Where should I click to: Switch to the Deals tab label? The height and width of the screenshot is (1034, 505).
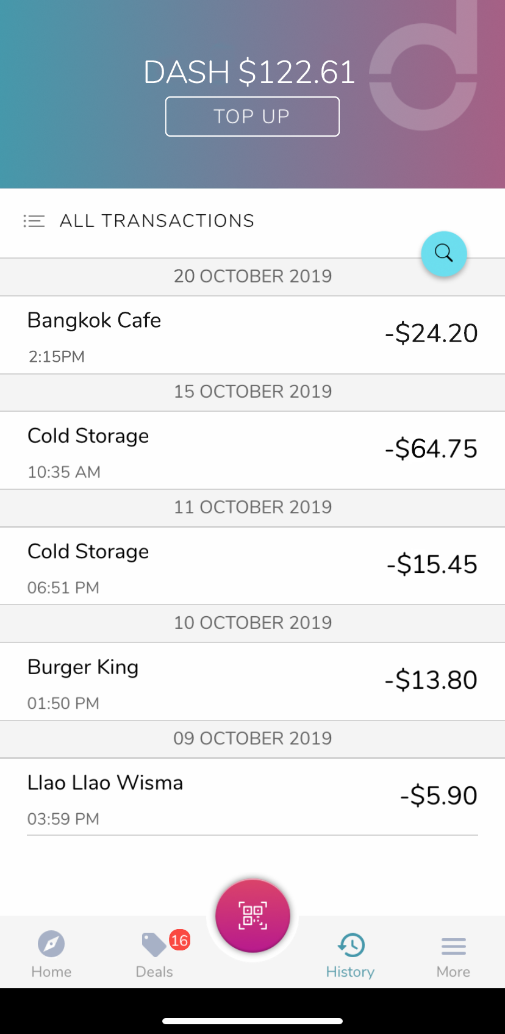(154, 972)
